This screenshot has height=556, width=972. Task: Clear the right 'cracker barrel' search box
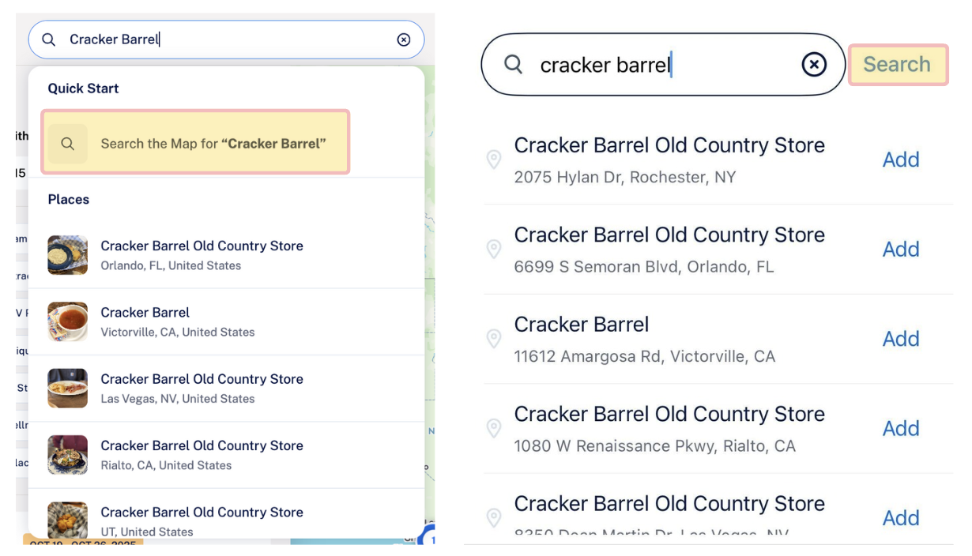(814, 64)
